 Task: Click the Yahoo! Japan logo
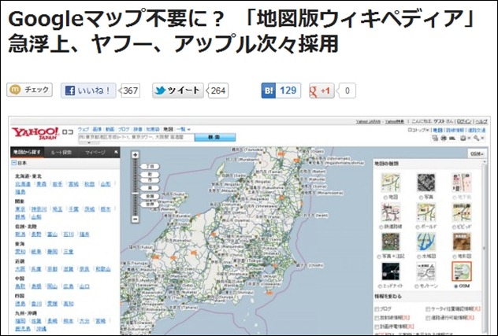pos(35,132)
